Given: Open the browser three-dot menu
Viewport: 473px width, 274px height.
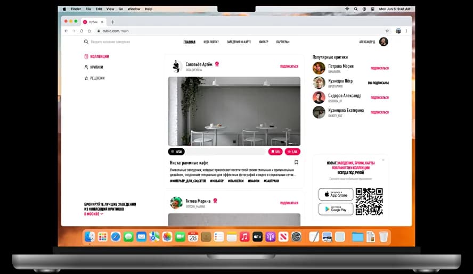Looking at the screenshot, I should pyautogui.click(x=406, y=31).
